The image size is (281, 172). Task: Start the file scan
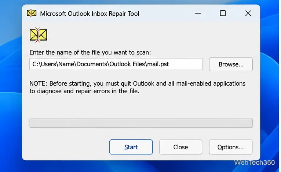[x=131, y=147]
